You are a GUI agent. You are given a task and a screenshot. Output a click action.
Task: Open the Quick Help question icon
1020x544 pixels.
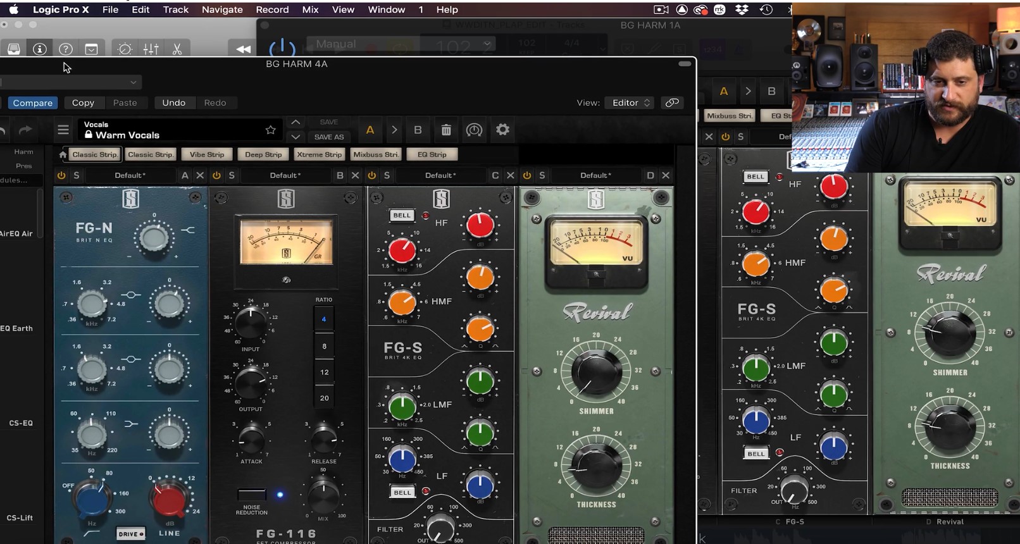coord(66,49)
